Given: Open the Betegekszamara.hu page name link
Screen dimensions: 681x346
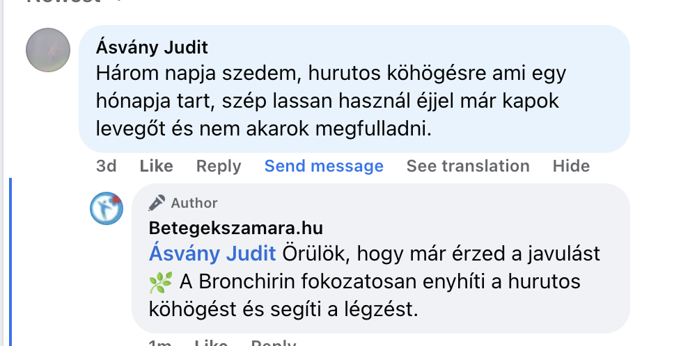Looking at the screenshot, I should [x=236, y=228].
